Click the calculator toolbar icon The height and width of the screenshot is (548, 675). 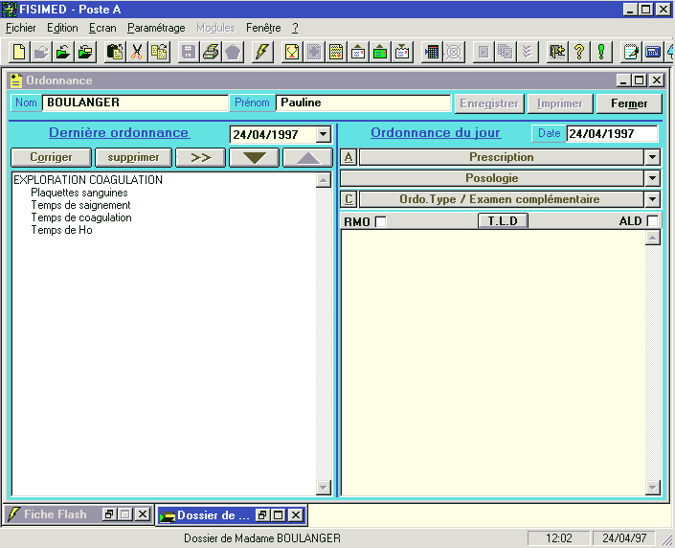(x=432, y=52)
